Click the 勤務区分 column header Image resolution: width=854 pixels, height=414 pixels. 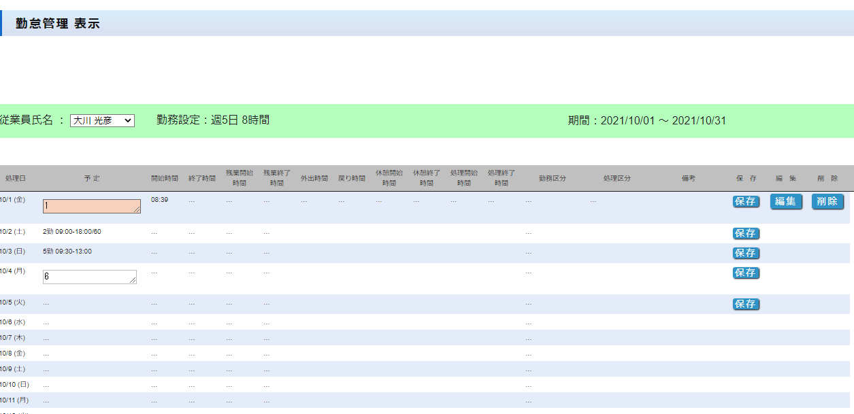click(x=552, y=178)
